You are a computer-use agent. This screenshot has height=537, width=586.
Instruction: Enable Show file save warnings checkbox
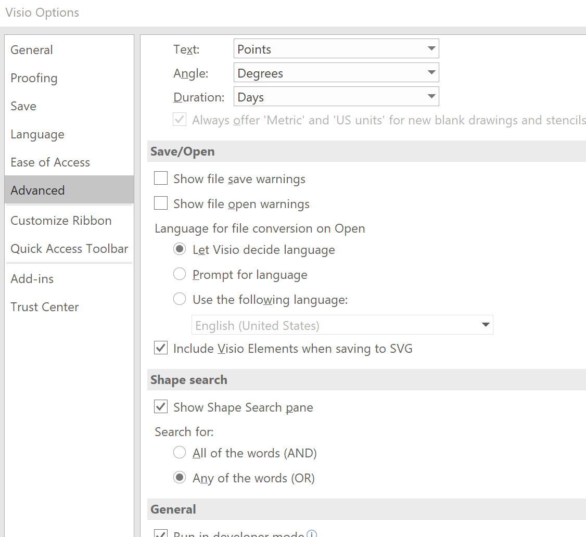pos(161,179)
